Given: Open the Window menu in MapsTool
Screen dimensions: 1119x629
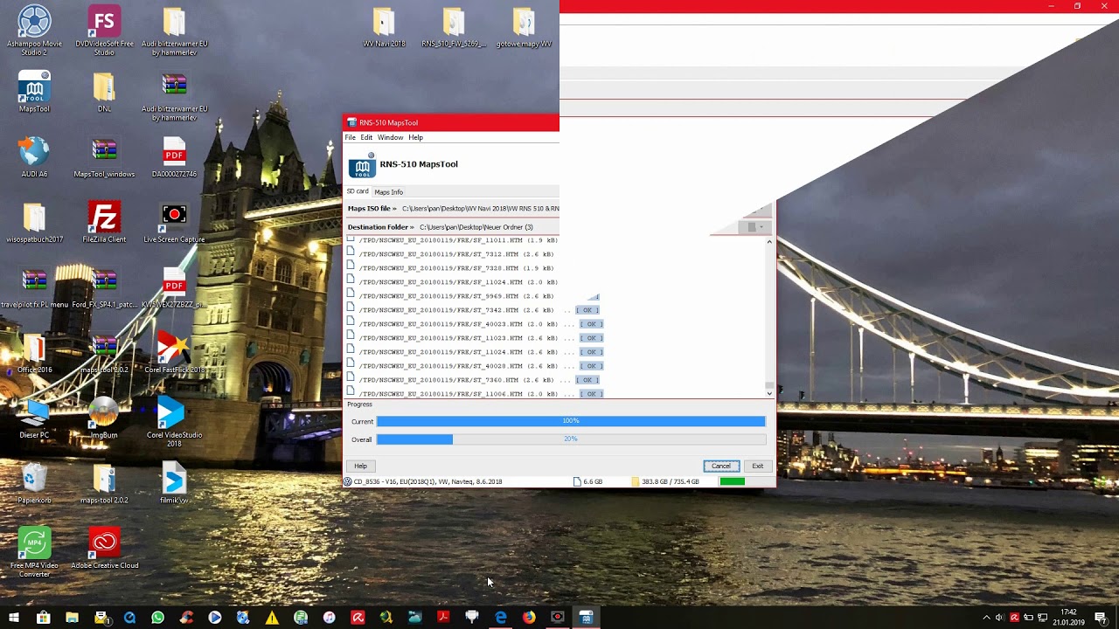Looking at the screenshot, I should (390, 137).
